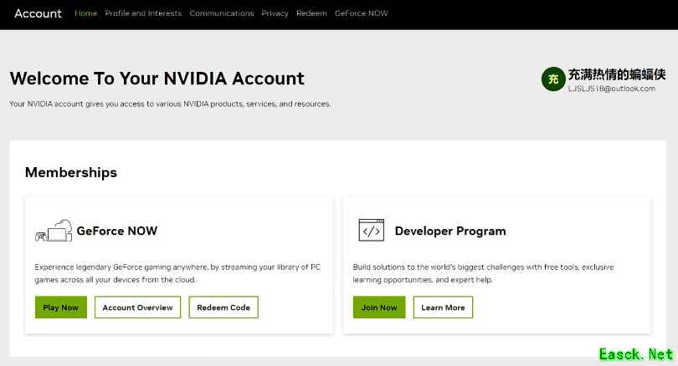Open the Redeem tab
The height and width of the screenshot is (366, 678).
pyautogui.click(x=311, y=13)
